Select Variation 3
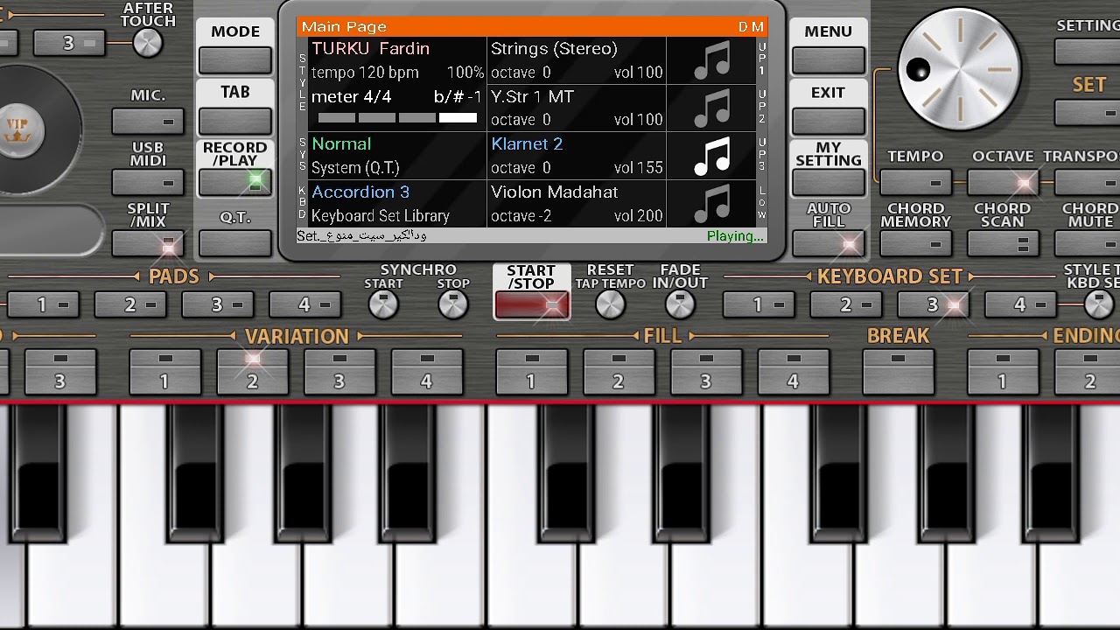Viewport: 1120px width, 630px height. [x=339, y=371]
